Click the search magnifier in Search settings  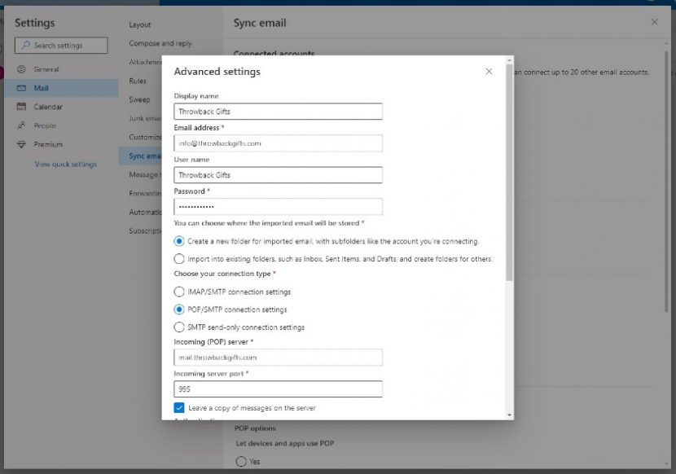(26, 46)
